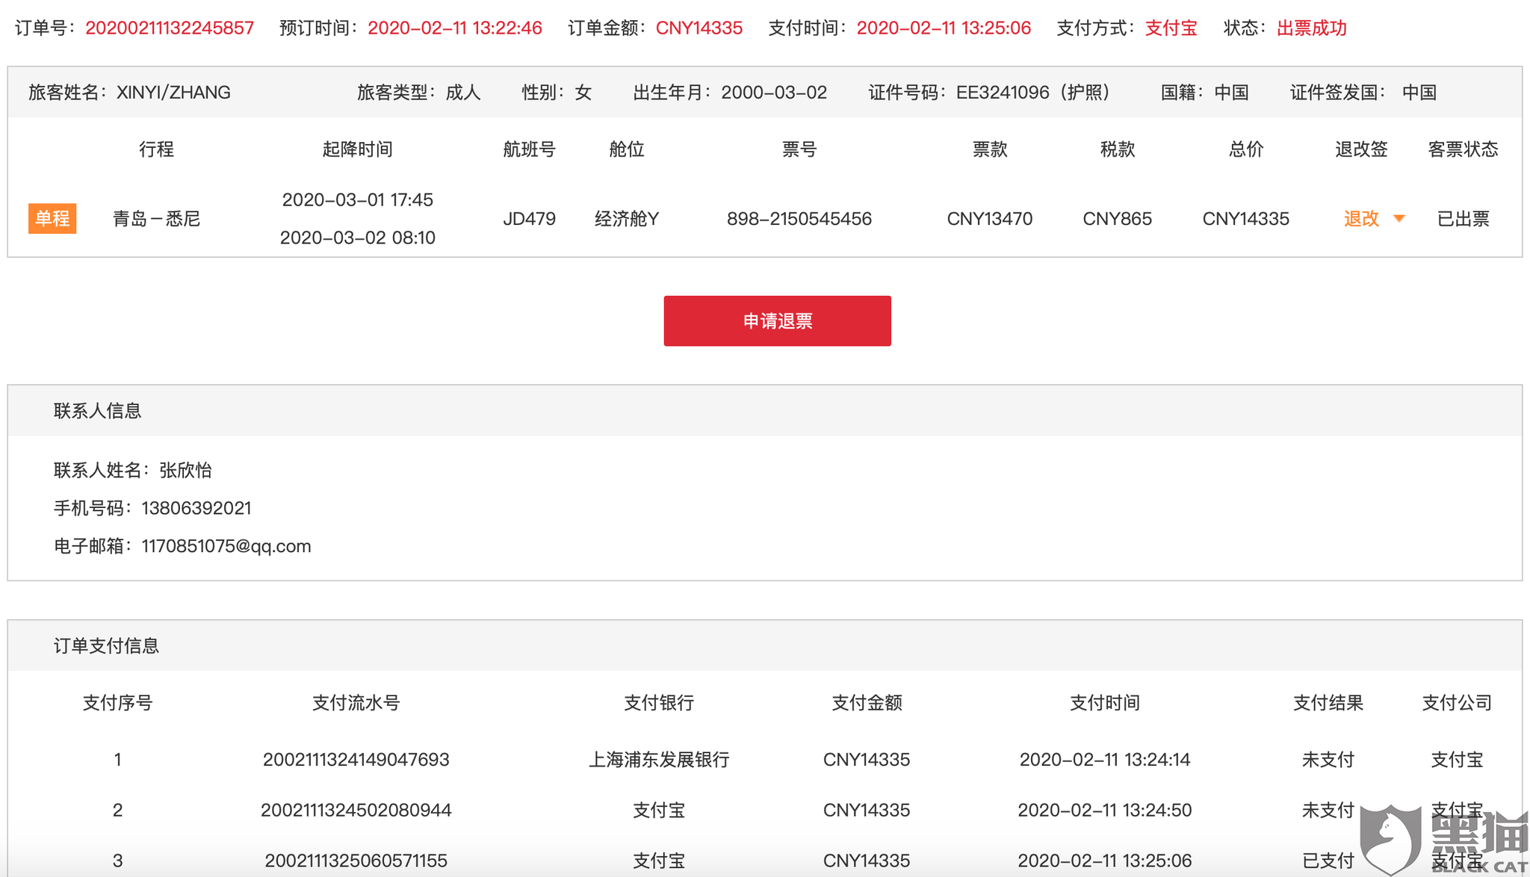The image size is (1530, 877).
Task: Open the orange 退改 link
Action: tap(1361, 219)
